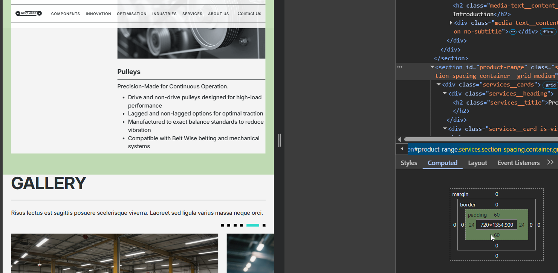
Task: Select the h2 services__title DOM line
Action: (505, 102)
